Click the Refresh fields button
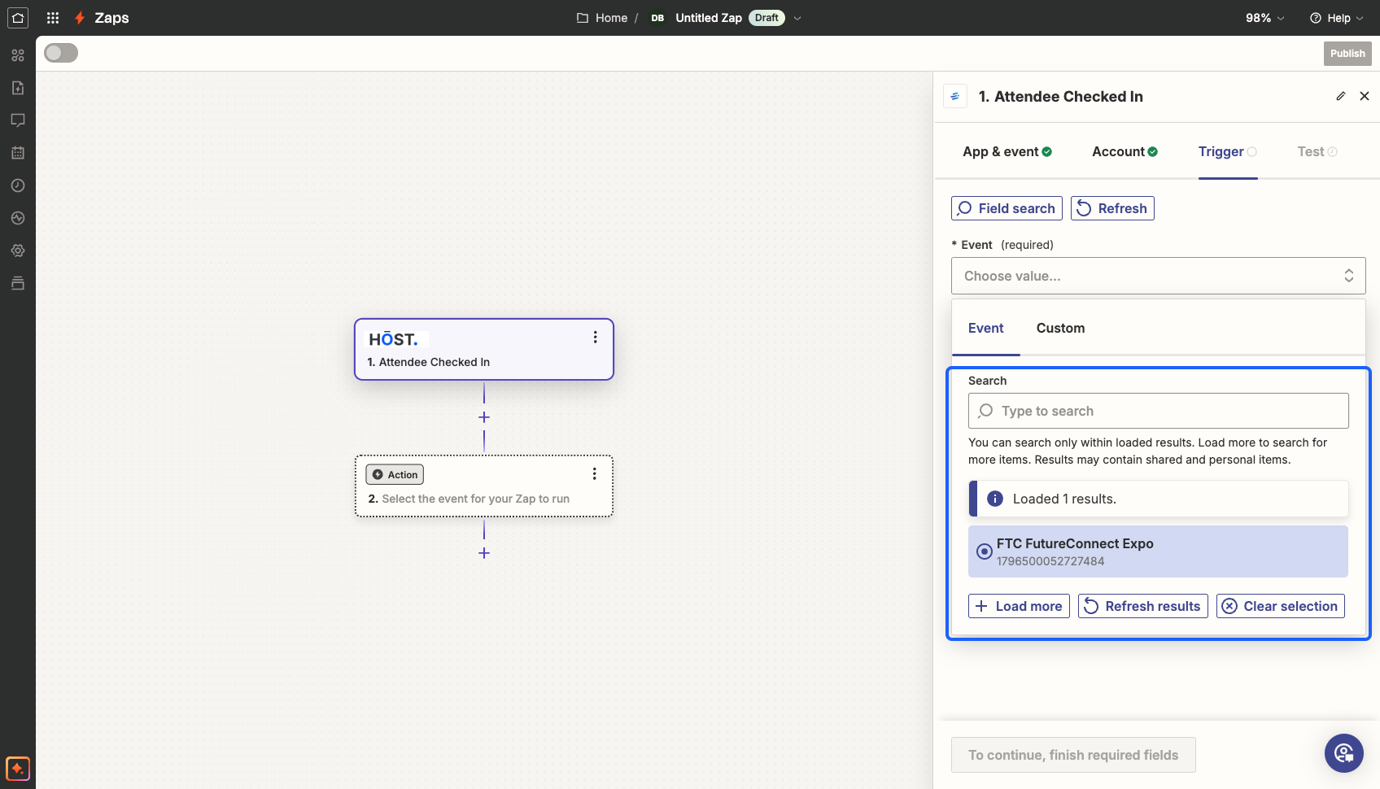This screenshot has height=789, width=1380. 1112,208
